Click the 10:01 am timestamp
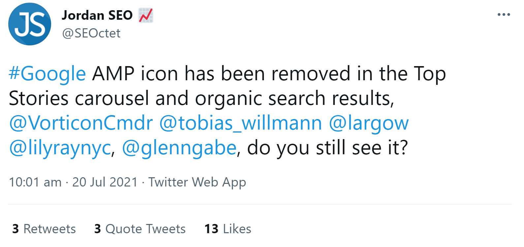 (35, 182)
